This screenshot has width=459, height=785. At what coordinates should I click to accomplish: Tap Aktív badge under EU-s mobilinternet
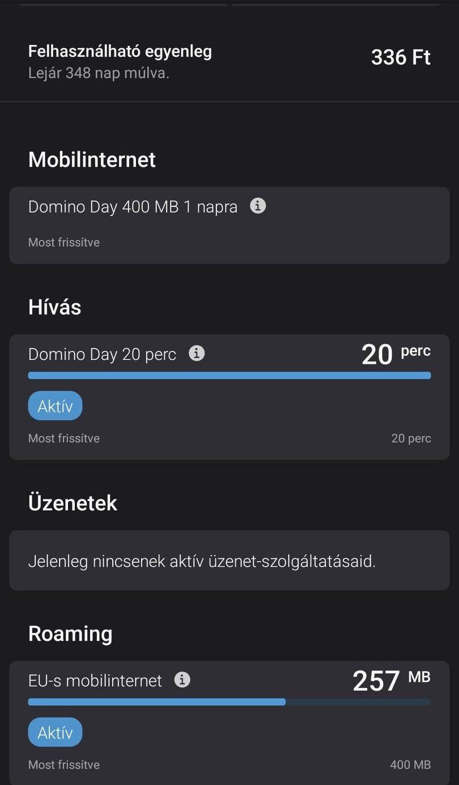[55, 732]
